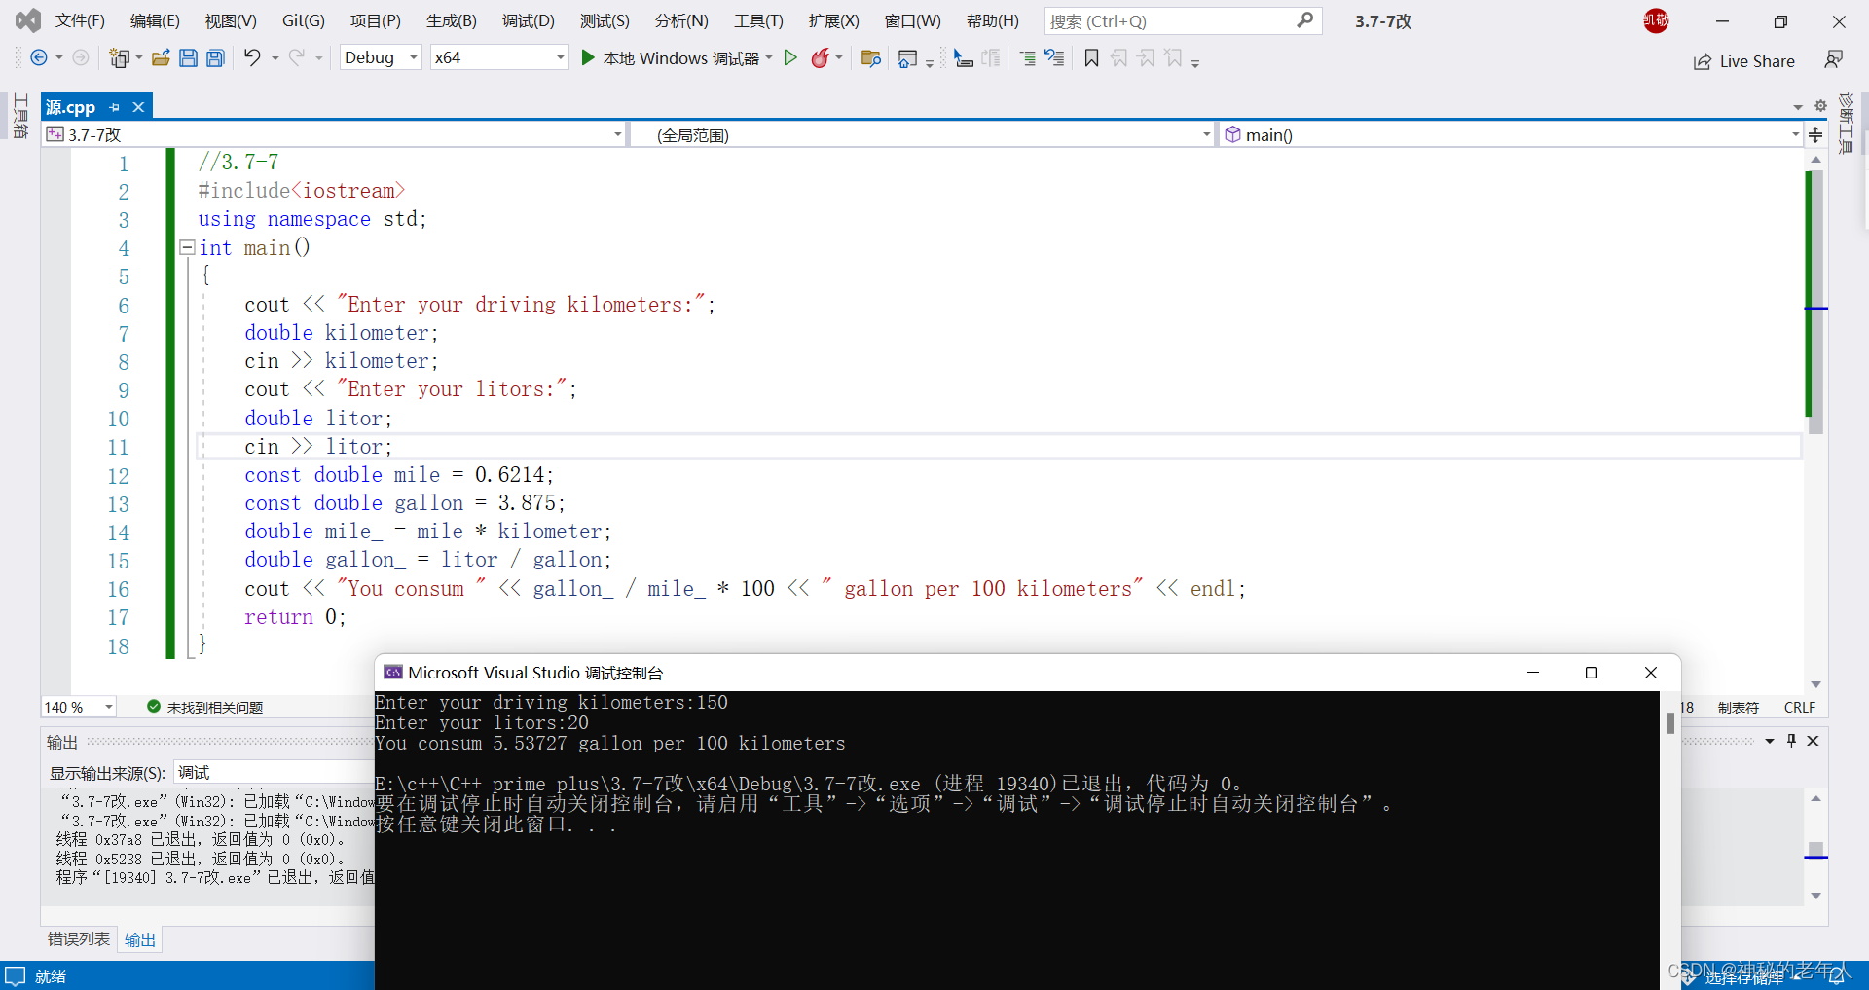Screen dimensions: 1869x990
Task: Open the 140% zoom level dropdown
Action: (x=78, y=707)
